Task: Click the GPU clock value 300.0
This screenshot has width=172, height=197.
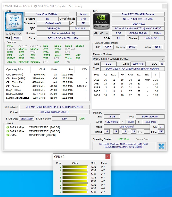Action: 108,47
